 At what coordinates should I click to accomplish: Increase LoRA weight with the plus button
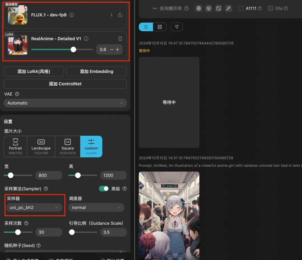click(x=117, y=49)
